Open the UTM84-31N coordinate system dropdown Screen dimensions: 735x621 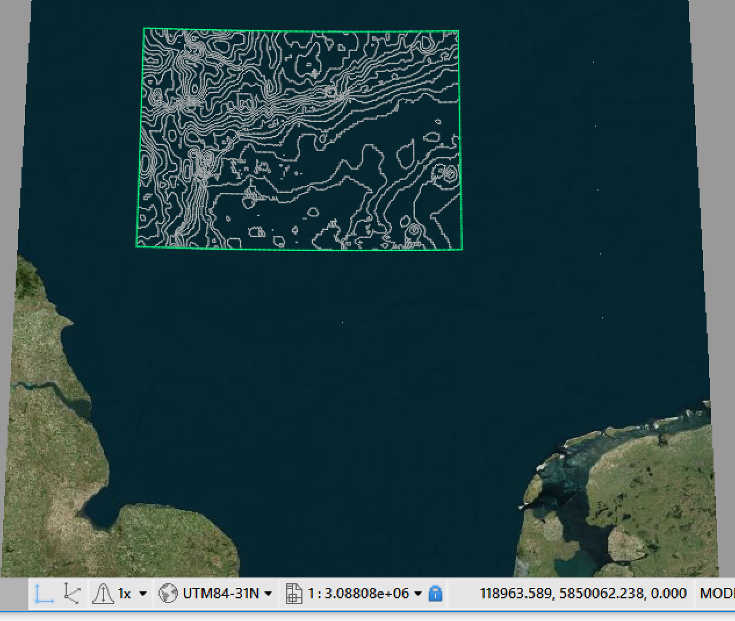(268, 594)
